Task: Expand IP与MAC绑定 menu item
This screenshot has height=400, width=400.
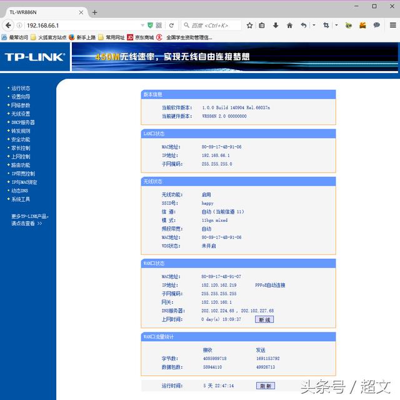Action: [x=24, y=182]
